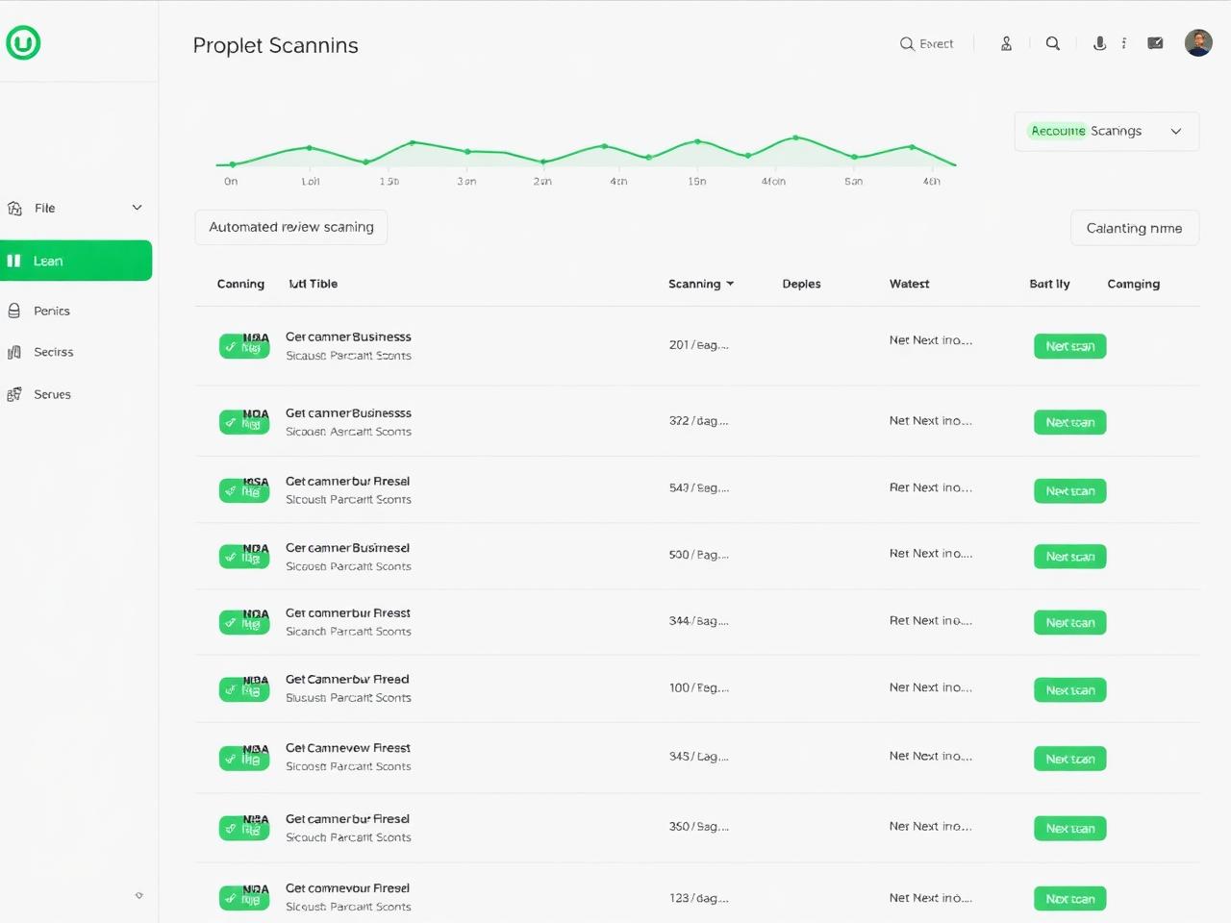Select File in the sidebar
This screenshot has width=1231, height=923.
[45, 208]
